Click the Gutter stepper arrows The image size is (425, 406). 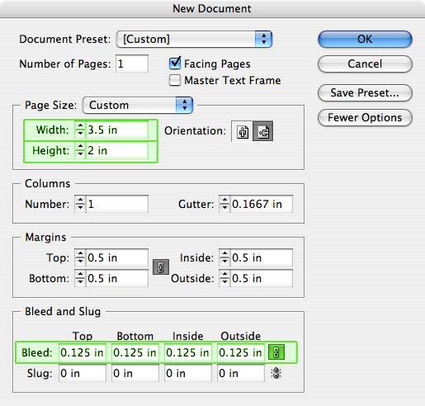[224, 204]
